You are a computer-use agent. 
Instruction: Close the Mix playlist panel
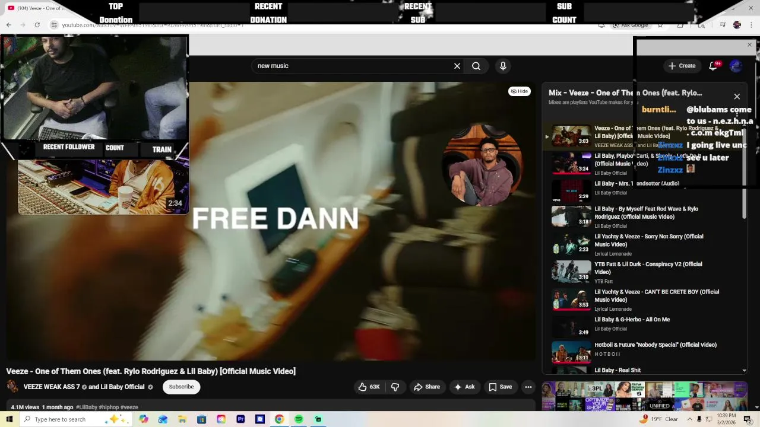click(x=737, y=97)
